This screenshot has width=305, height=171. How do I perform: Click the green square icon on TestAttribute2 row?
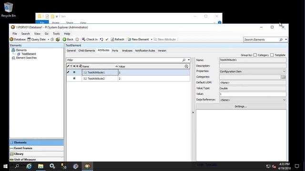(74, 78)
